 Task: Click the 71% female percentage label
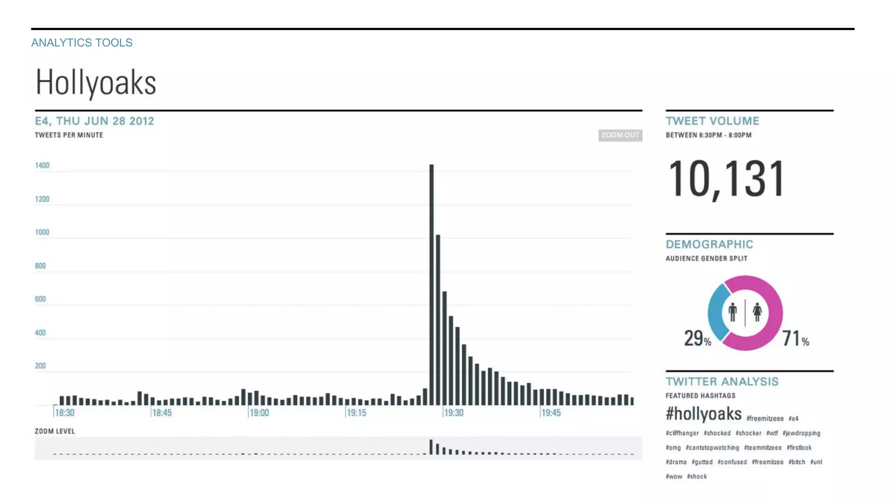pyautogui.click(x=795, y=338)
